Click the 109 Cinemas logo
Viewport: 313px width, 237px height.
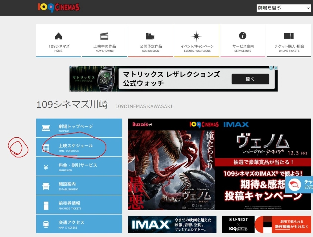[59, 7]
